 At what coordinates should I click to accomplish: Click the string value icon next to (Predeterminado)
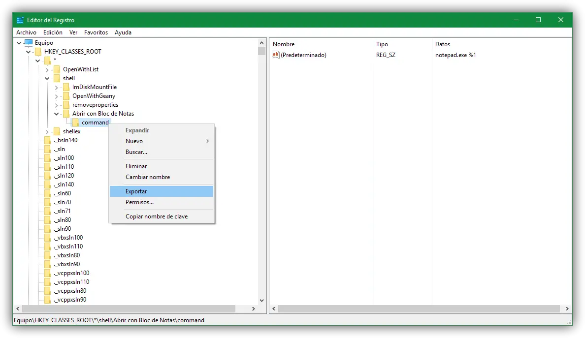(x=276, y=55)
